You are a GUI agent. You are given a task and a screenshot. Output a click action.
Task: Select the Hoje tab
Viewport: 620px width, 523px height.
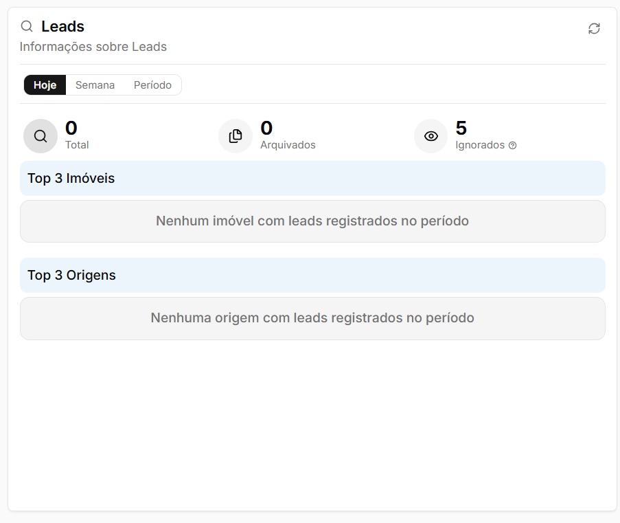[45, 85]
